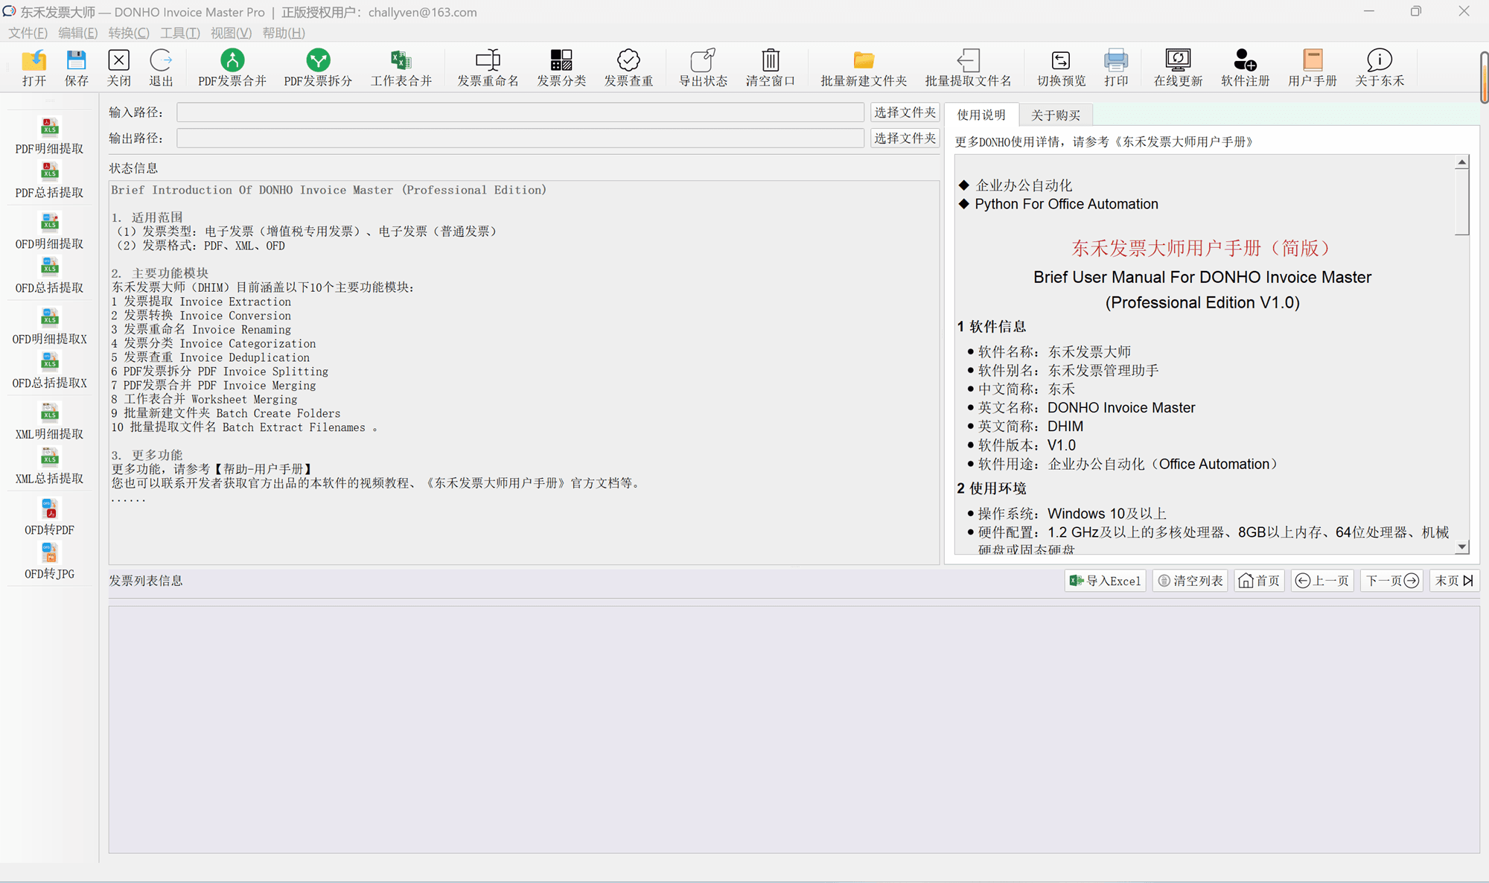Viewport: 1489px width, 883px height.
Task: Open 软件注册 software registration
Action: pos(1245,68)
